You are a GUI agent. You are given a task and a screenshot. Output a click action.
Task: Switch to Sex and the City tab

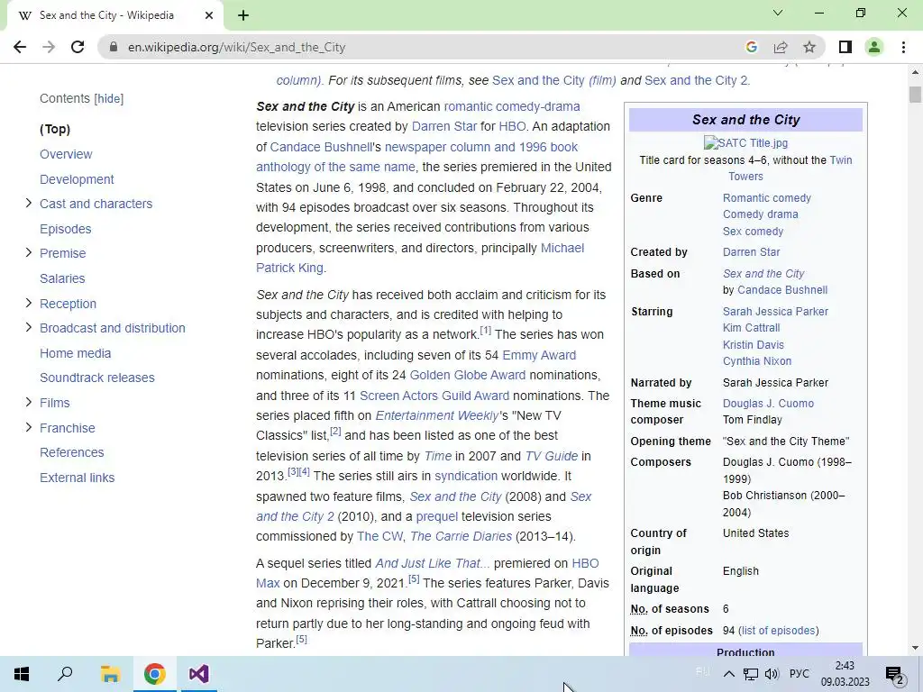114,15
